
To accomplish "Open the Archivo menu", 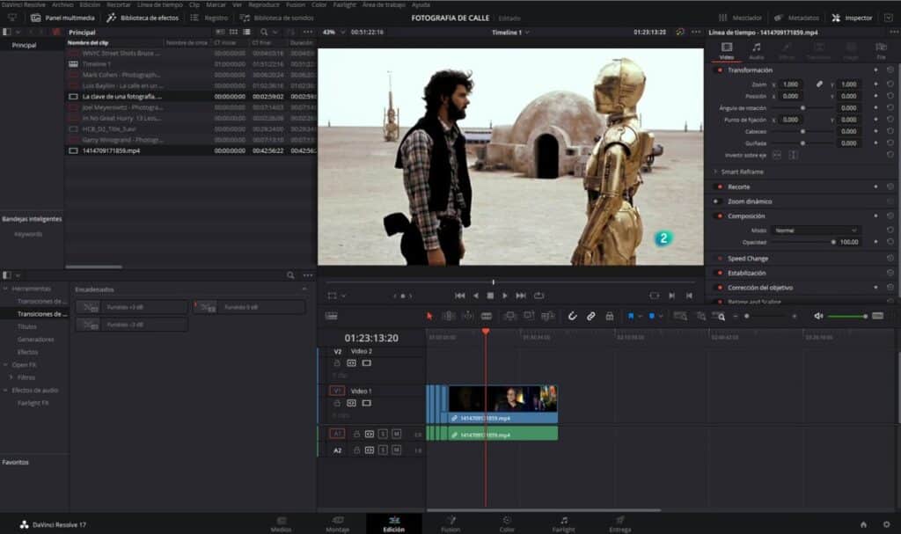I will tap(62, 4).
